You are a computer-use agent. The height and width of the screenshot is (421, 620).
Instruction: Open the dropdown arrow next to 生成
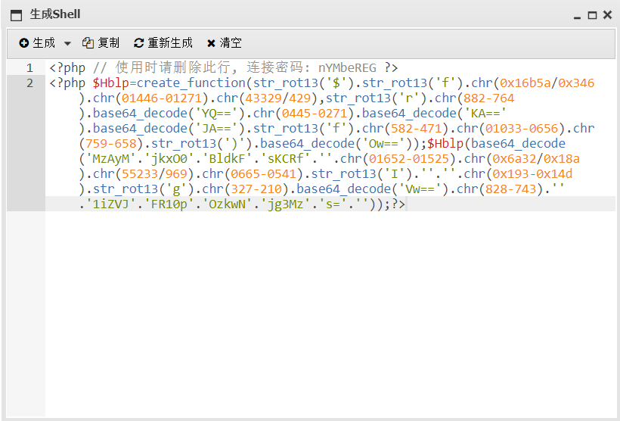pyautogui.click(x=67, y=44)
